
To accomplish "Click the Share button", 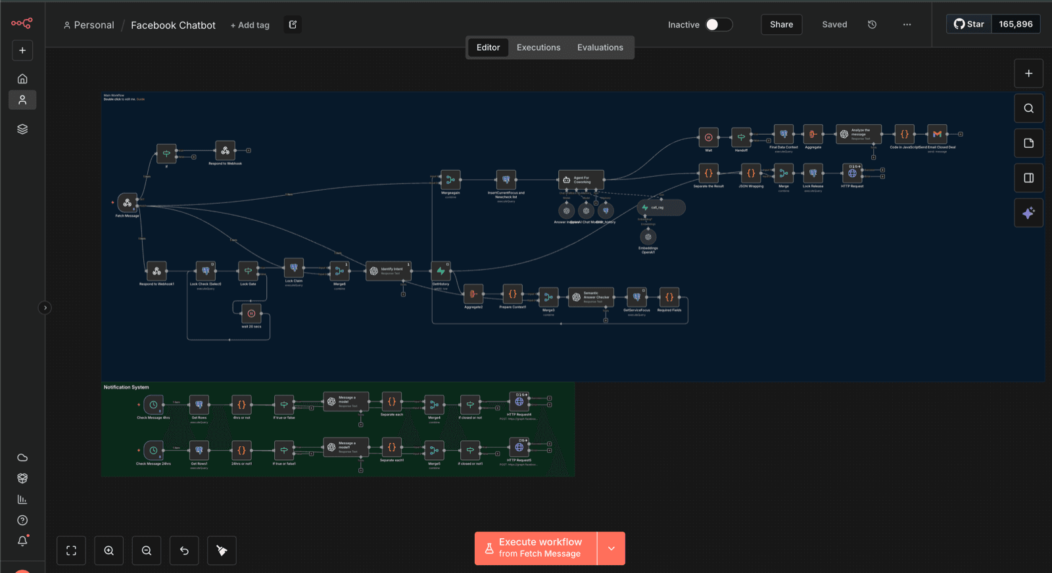I will 781,24.
